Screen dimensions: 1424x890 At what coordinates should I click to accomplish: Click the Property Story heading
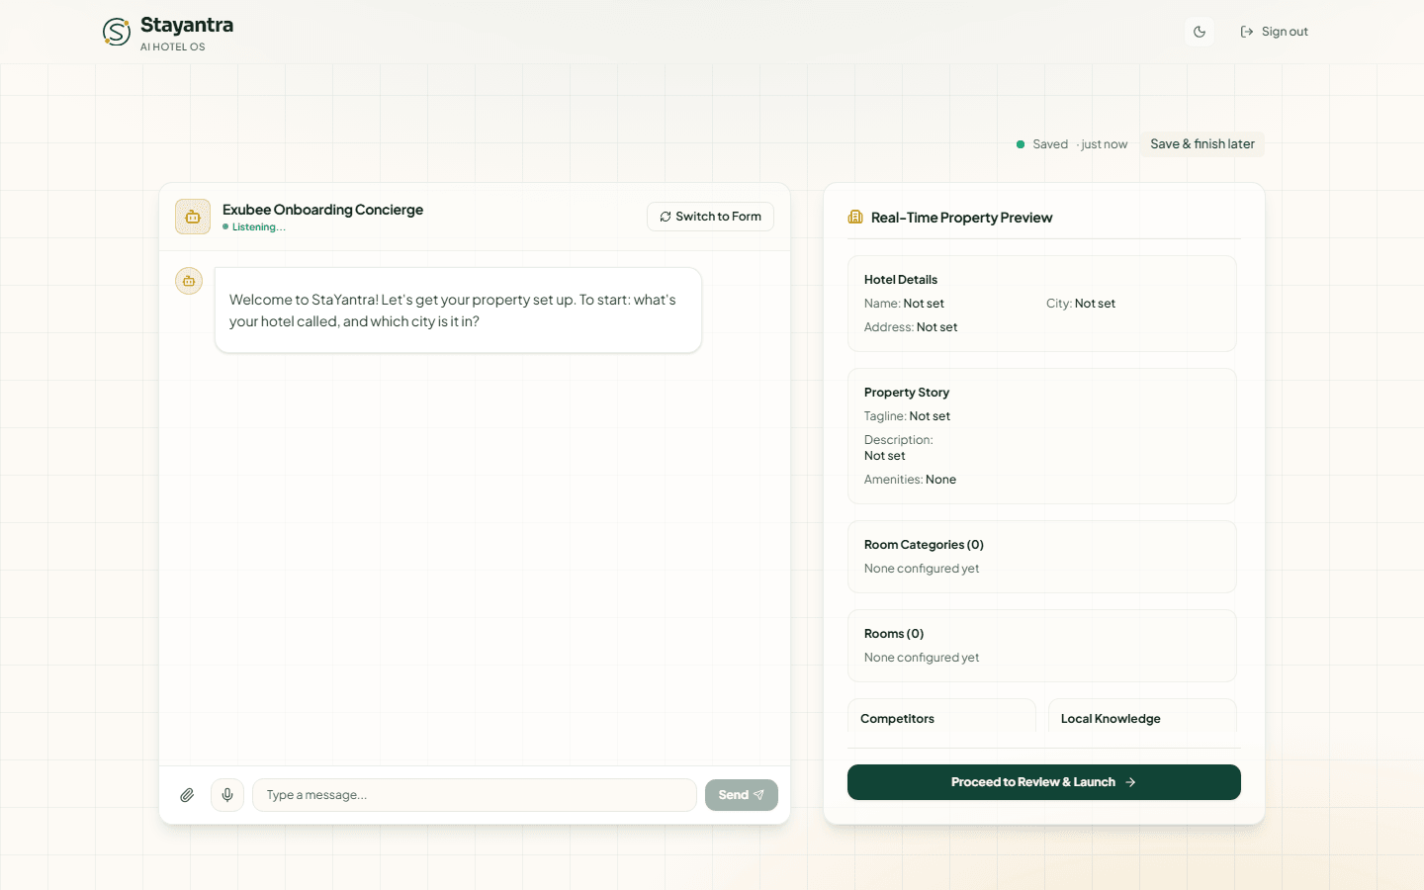pos(907,393)
